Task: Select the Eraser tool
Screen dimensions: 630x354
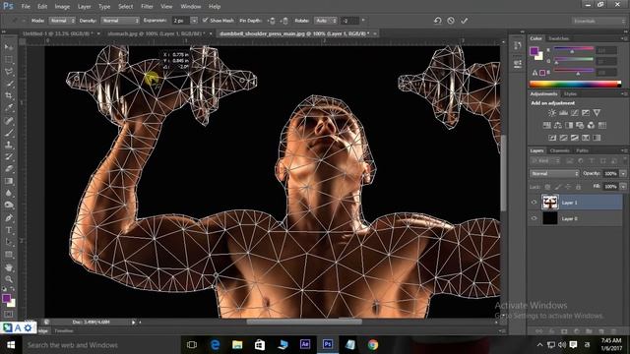Action: tap(9, 169)
